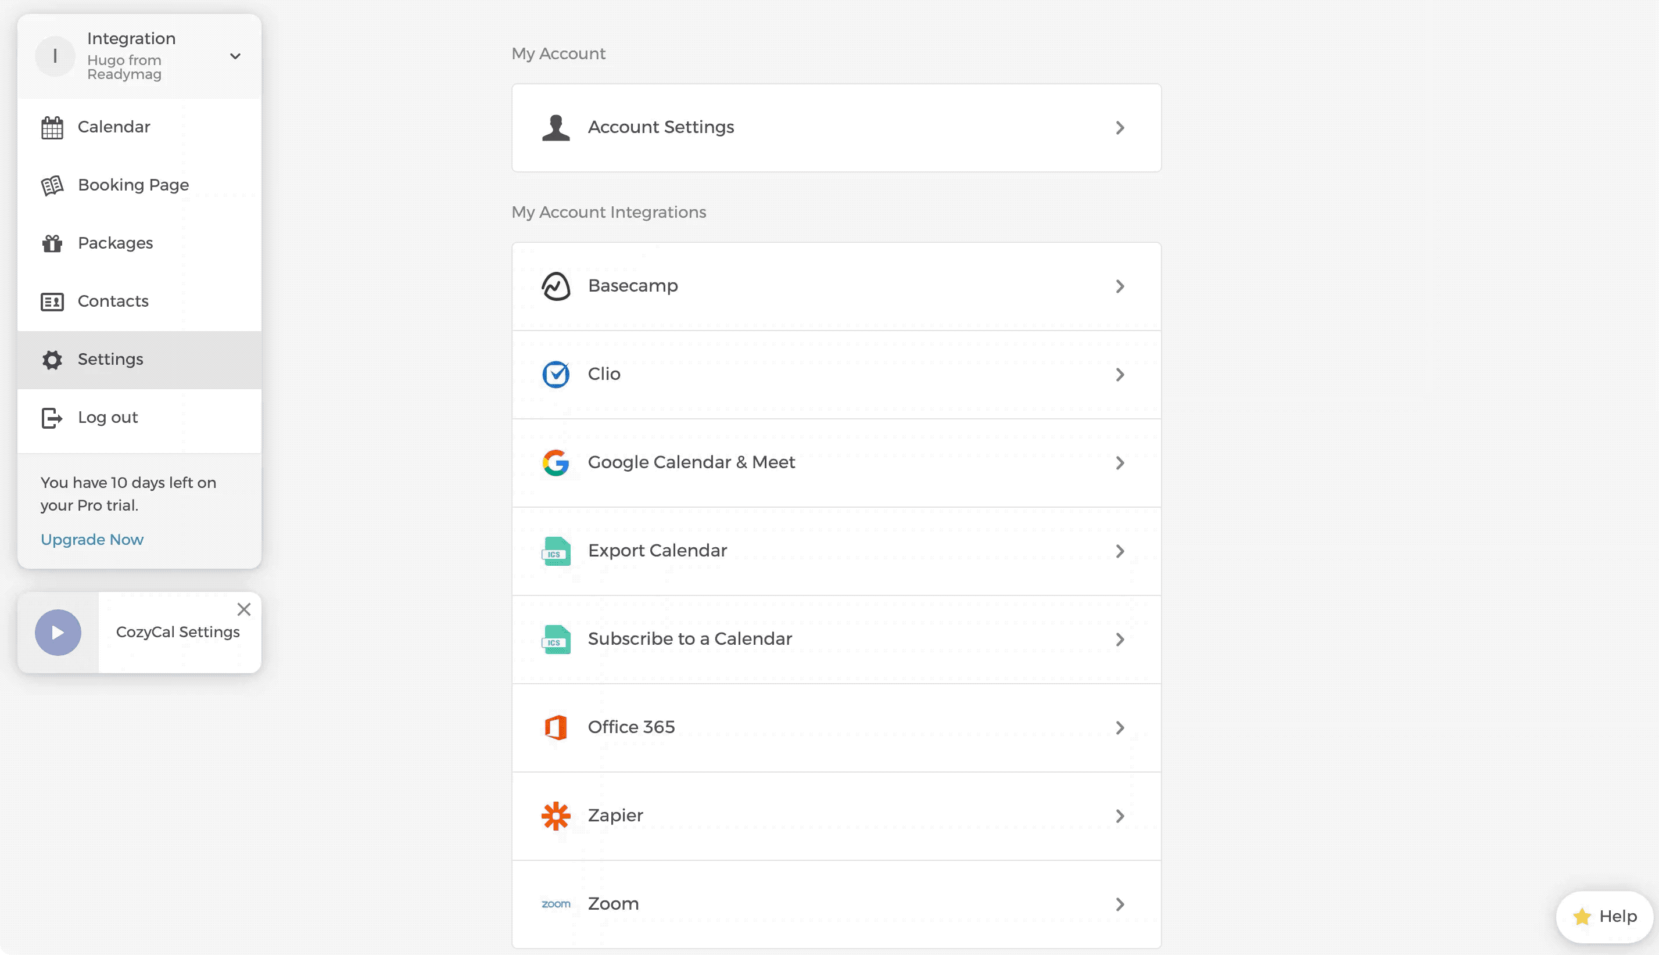Click the Basecamp logo icon
The height and width of the screenshot is (955, 1659).
556,286
